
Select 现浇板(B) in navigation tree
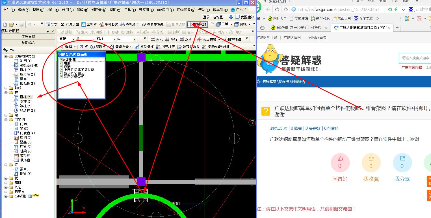tap(27, 83)
